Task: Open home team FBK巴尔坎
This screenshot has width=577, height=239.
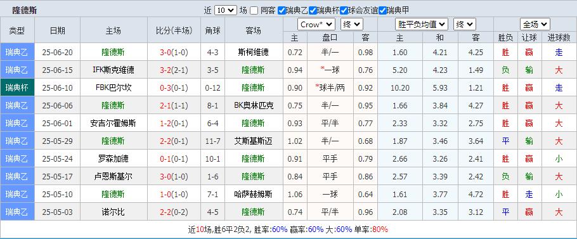Action: pyautogui.click(x=113, y=87)
